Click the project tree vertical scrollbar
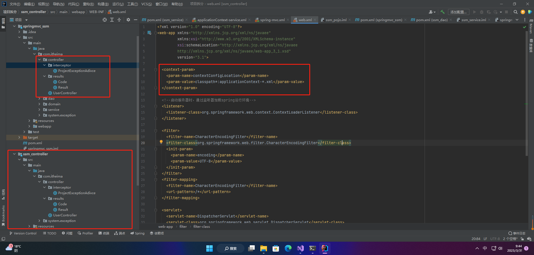The height and width of the screenshot is (255, 534). (138, 111)
